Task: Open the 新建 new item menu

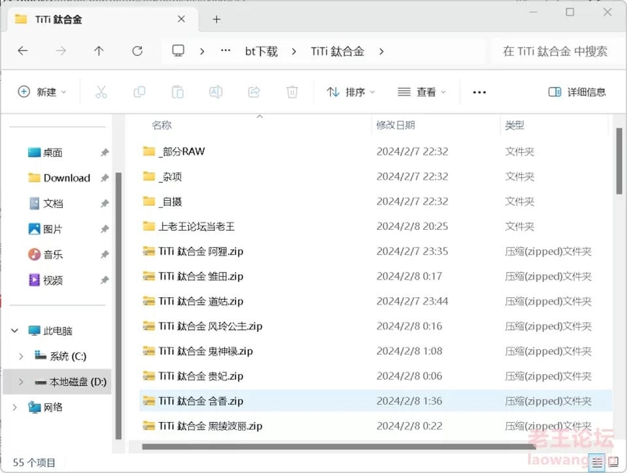Action: 42,92
